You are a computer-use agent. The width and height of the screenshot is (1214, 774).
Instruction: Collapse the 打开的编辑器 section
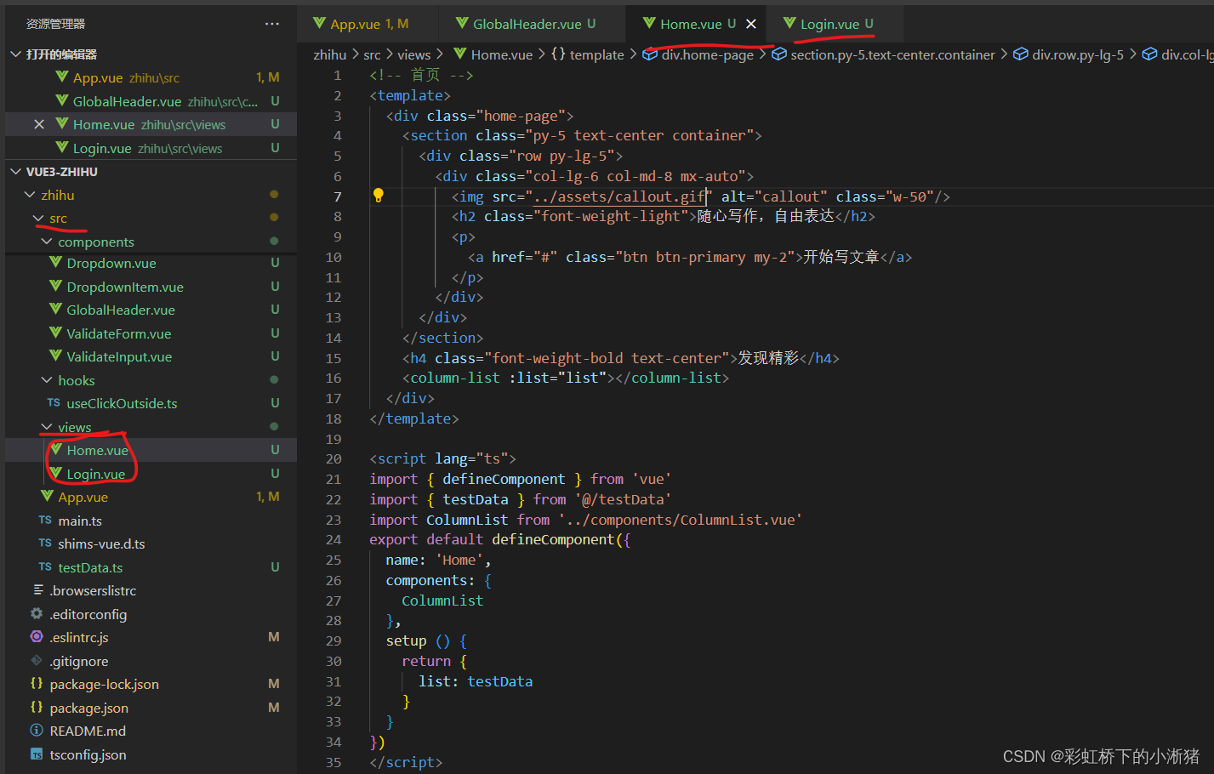click(15, 54)
